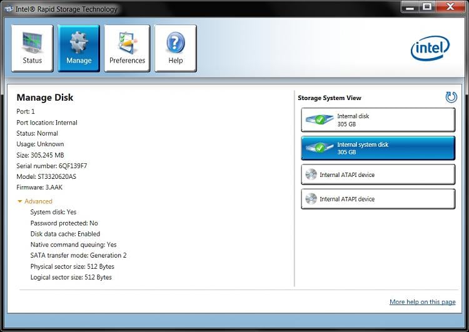The image size is (469, 332).
Task: Click the Native command queuing: Yes text
Action: coord(74,244)
